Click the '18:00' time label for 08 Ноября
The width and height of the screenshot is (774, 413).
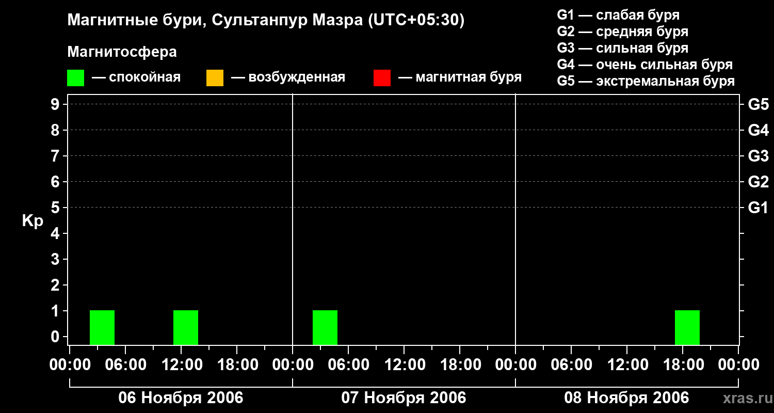(x=683, y=365)
